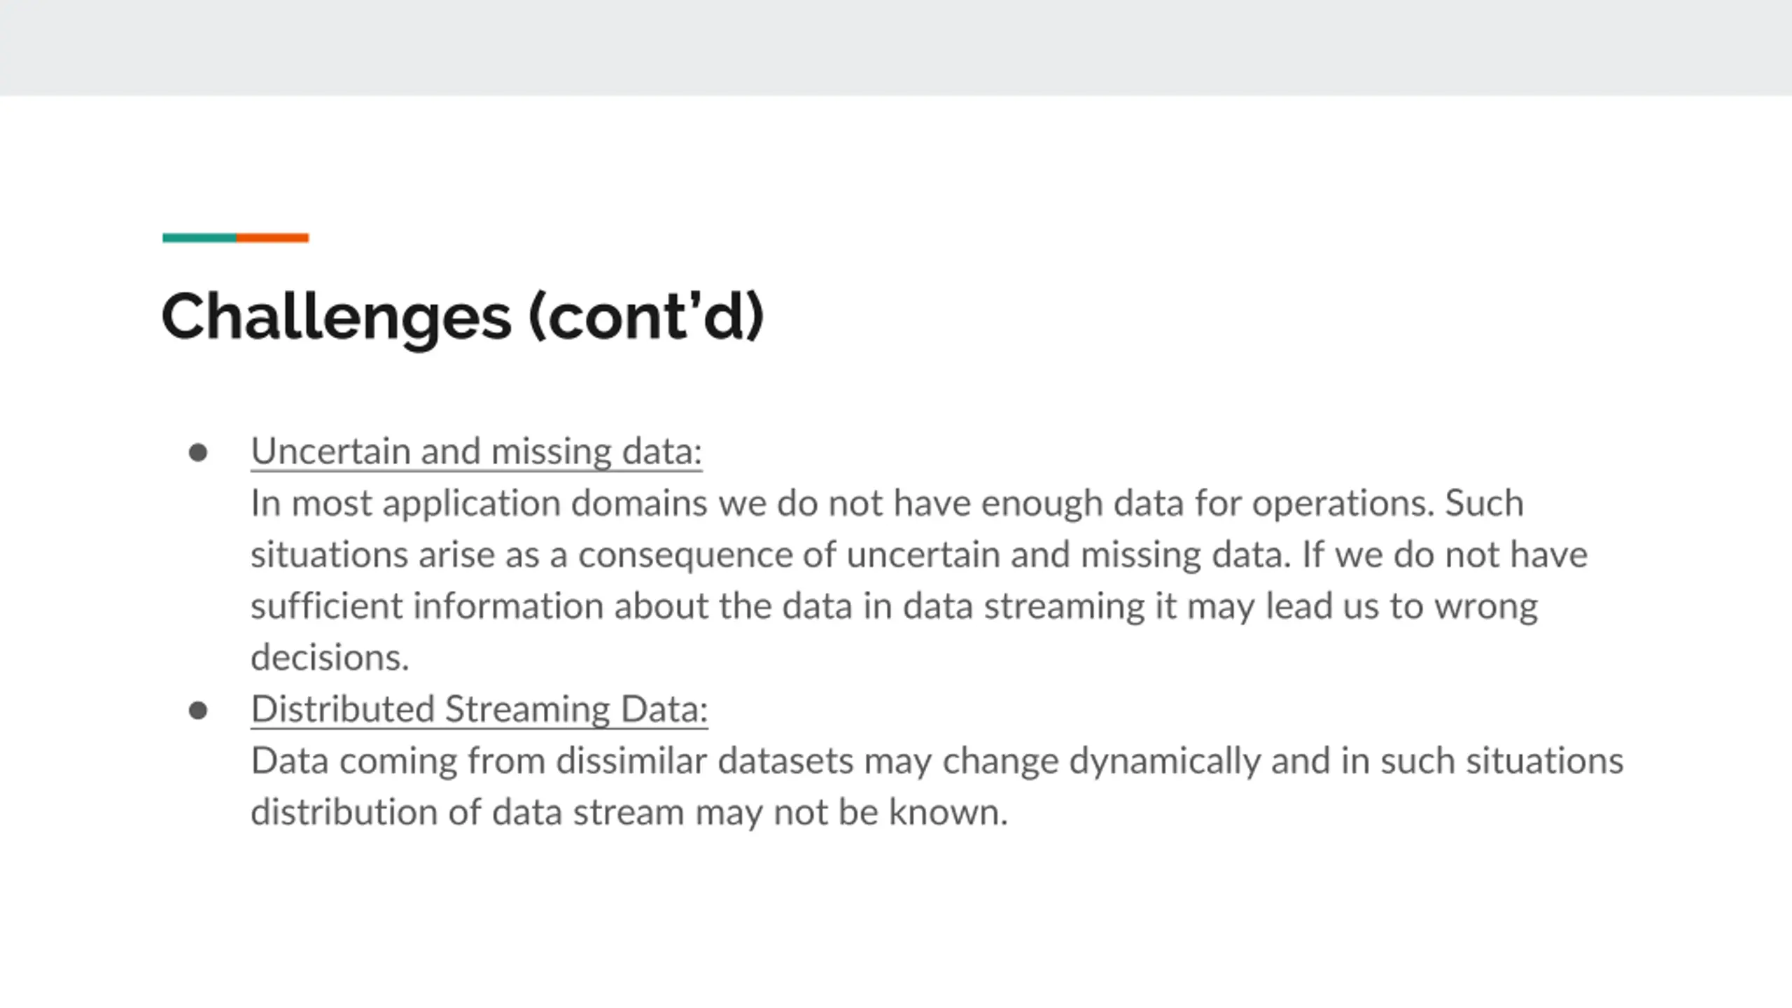1792x1008 pixels.
Task: Click the slide title Challenges (cont'd)
Action: pyautogui.click(x=463, y=317)
